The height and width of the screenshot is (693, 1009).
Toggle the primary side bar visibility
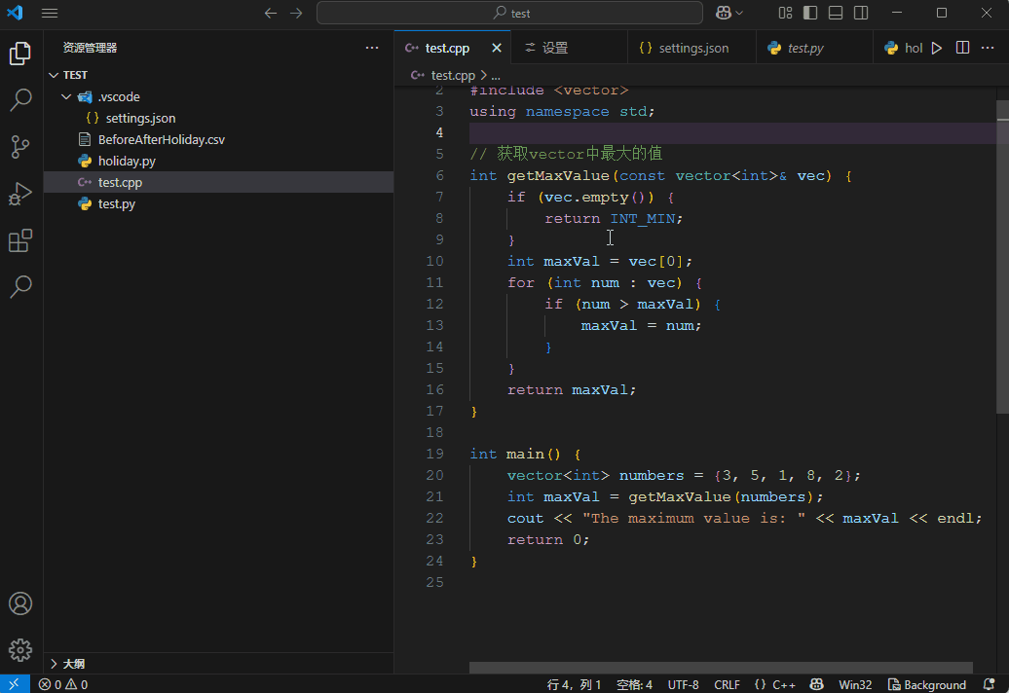810,13
